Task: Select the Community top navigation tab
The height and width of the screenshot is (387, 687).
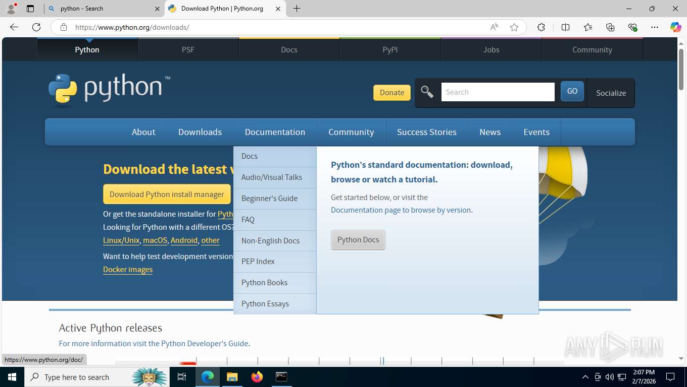Action: point(592,50)
